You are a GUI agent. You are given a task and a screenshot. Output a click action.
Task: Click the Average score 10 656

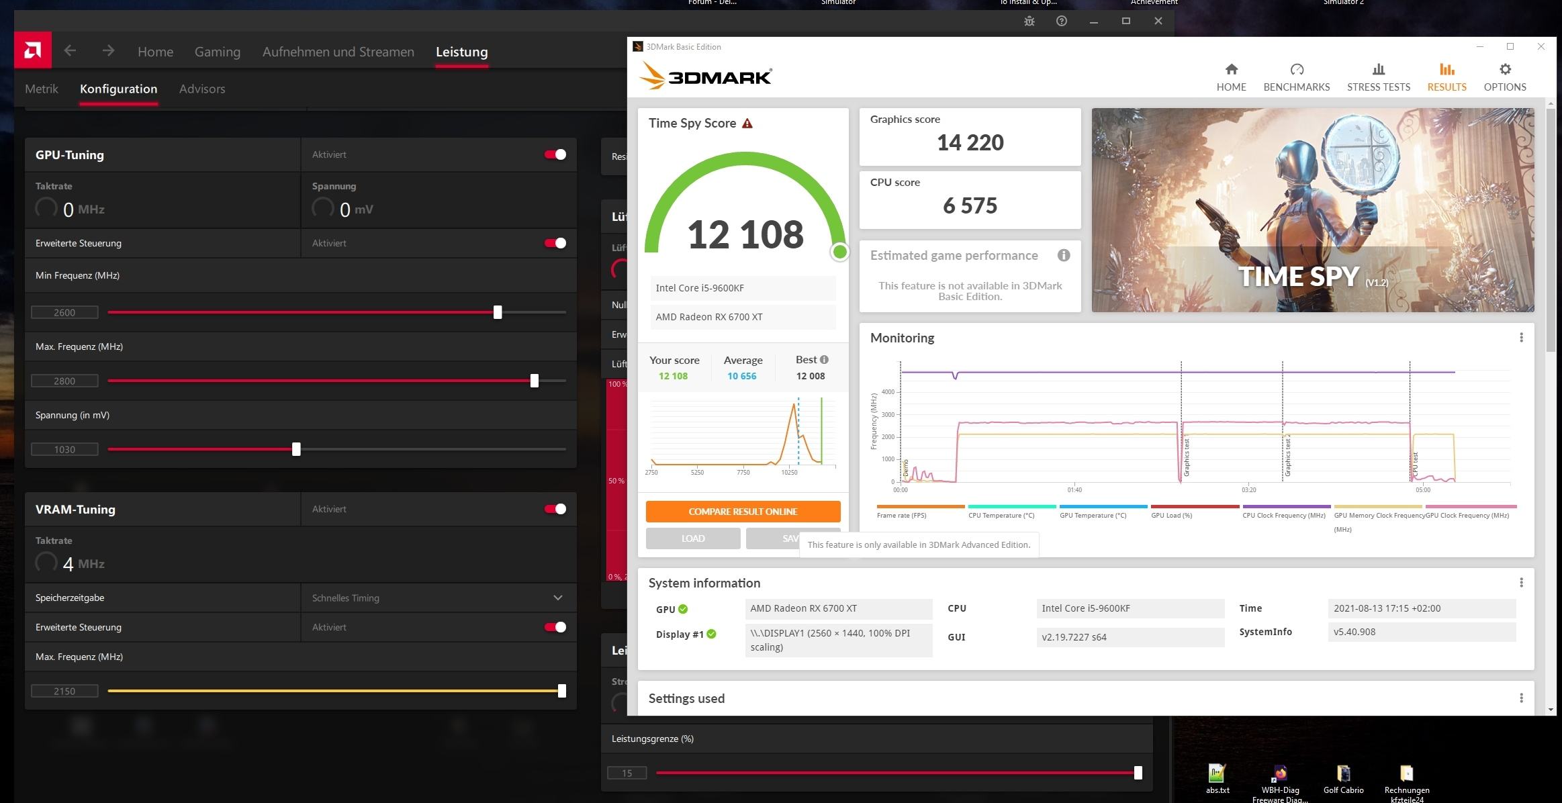click(x=742, y=376)
